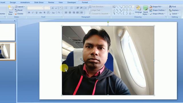Screen dimensions: 183x103
Task: Open Shape Fill dropdown
Action: (156, 7)
